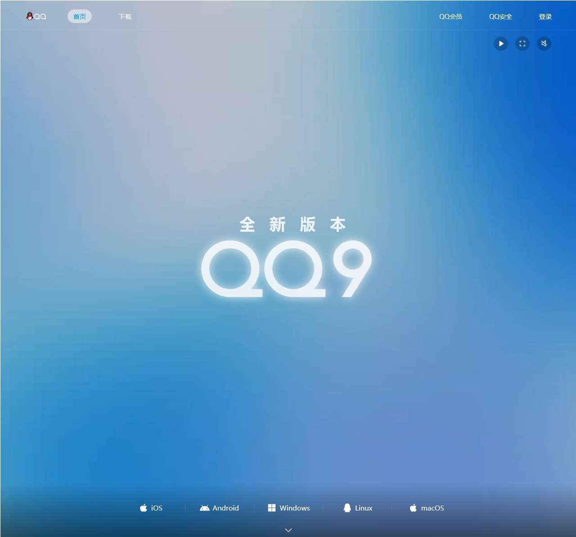The height and width of the screenshot is (537, 576).
Task: Download QQ for iOS
Action: pyautogui.click(x=151, y=508)
